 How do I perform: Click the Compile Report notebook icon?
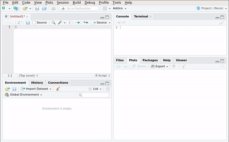coord(71,22)
